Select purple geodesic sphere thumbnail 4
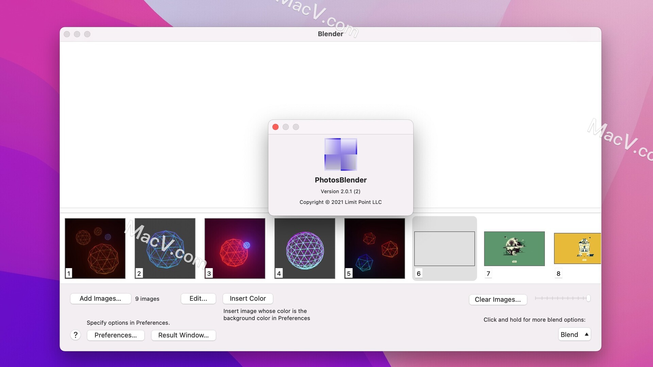Viewport: 653px width, 367px height. 304,248
